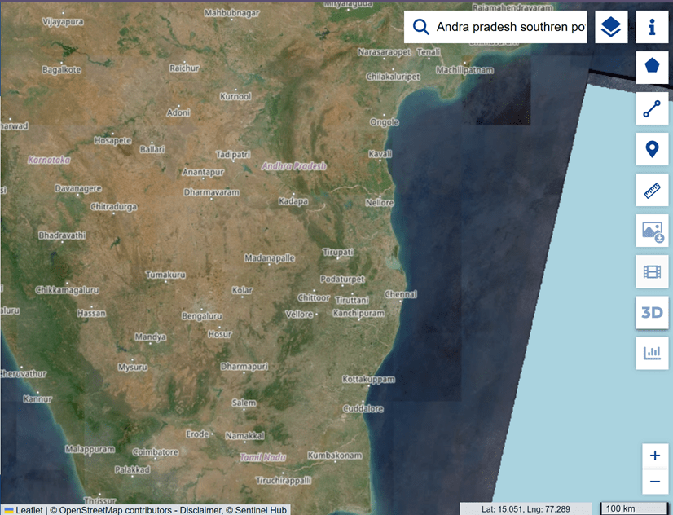Click the Machilipatnam city label
This screenshot has height=515, width=673.
[465, 70]
